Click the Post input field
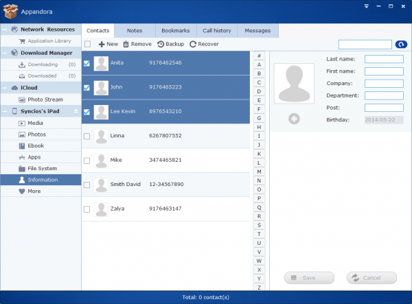 [x=384, y=108]
